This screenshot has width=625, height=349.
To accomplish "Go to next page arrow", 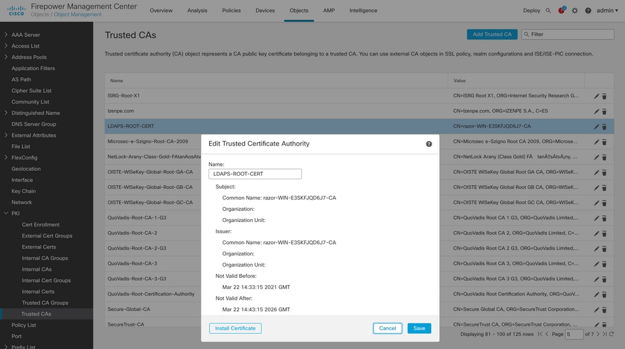I will point(597,334).
